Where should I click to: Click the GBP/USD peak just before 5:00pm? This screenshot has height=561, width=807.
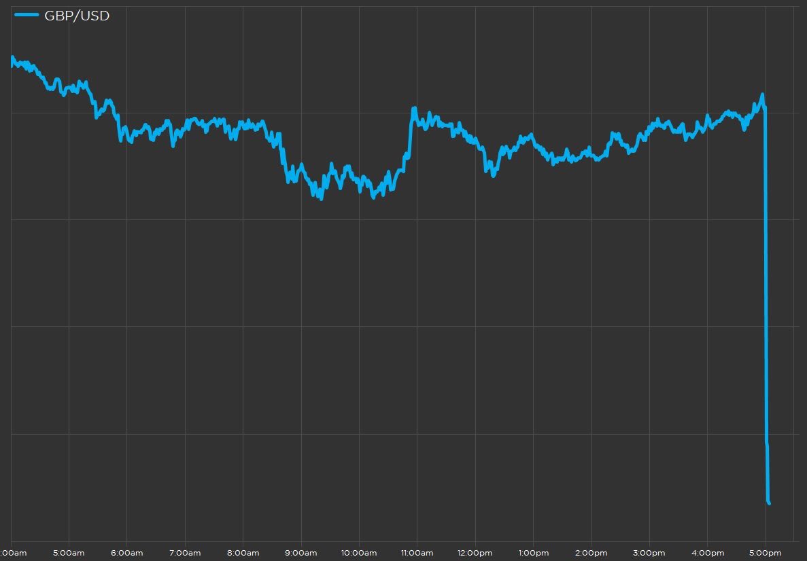coord(762,94)
